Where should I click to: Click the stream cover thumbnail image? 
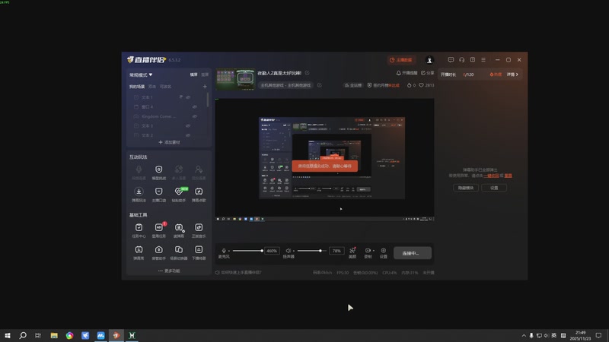coord(235,79)
